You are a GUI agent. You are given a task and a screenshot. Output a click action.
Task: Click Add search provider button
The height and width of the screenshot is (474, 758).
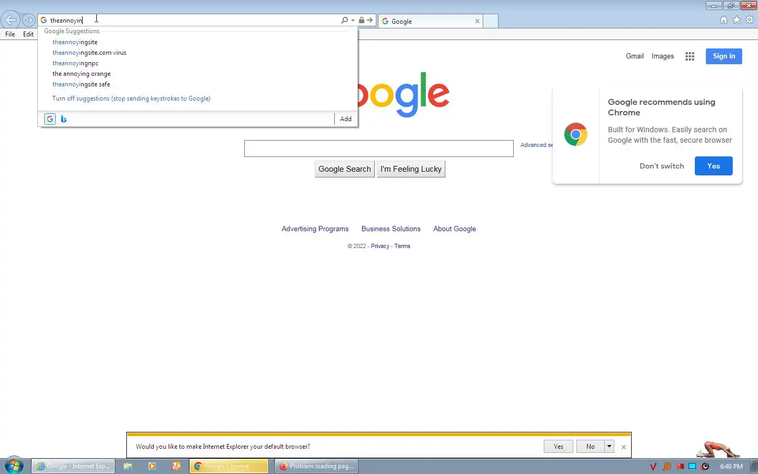click(346, 119)
